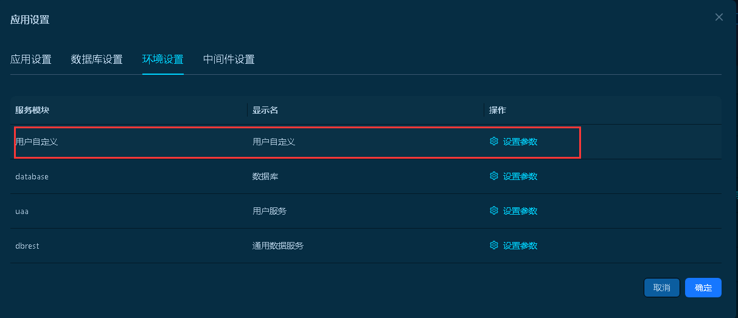Screen dimensions: 738x318
Task: Click gear icon in 用户自定义 row
Action: (494, 142)
